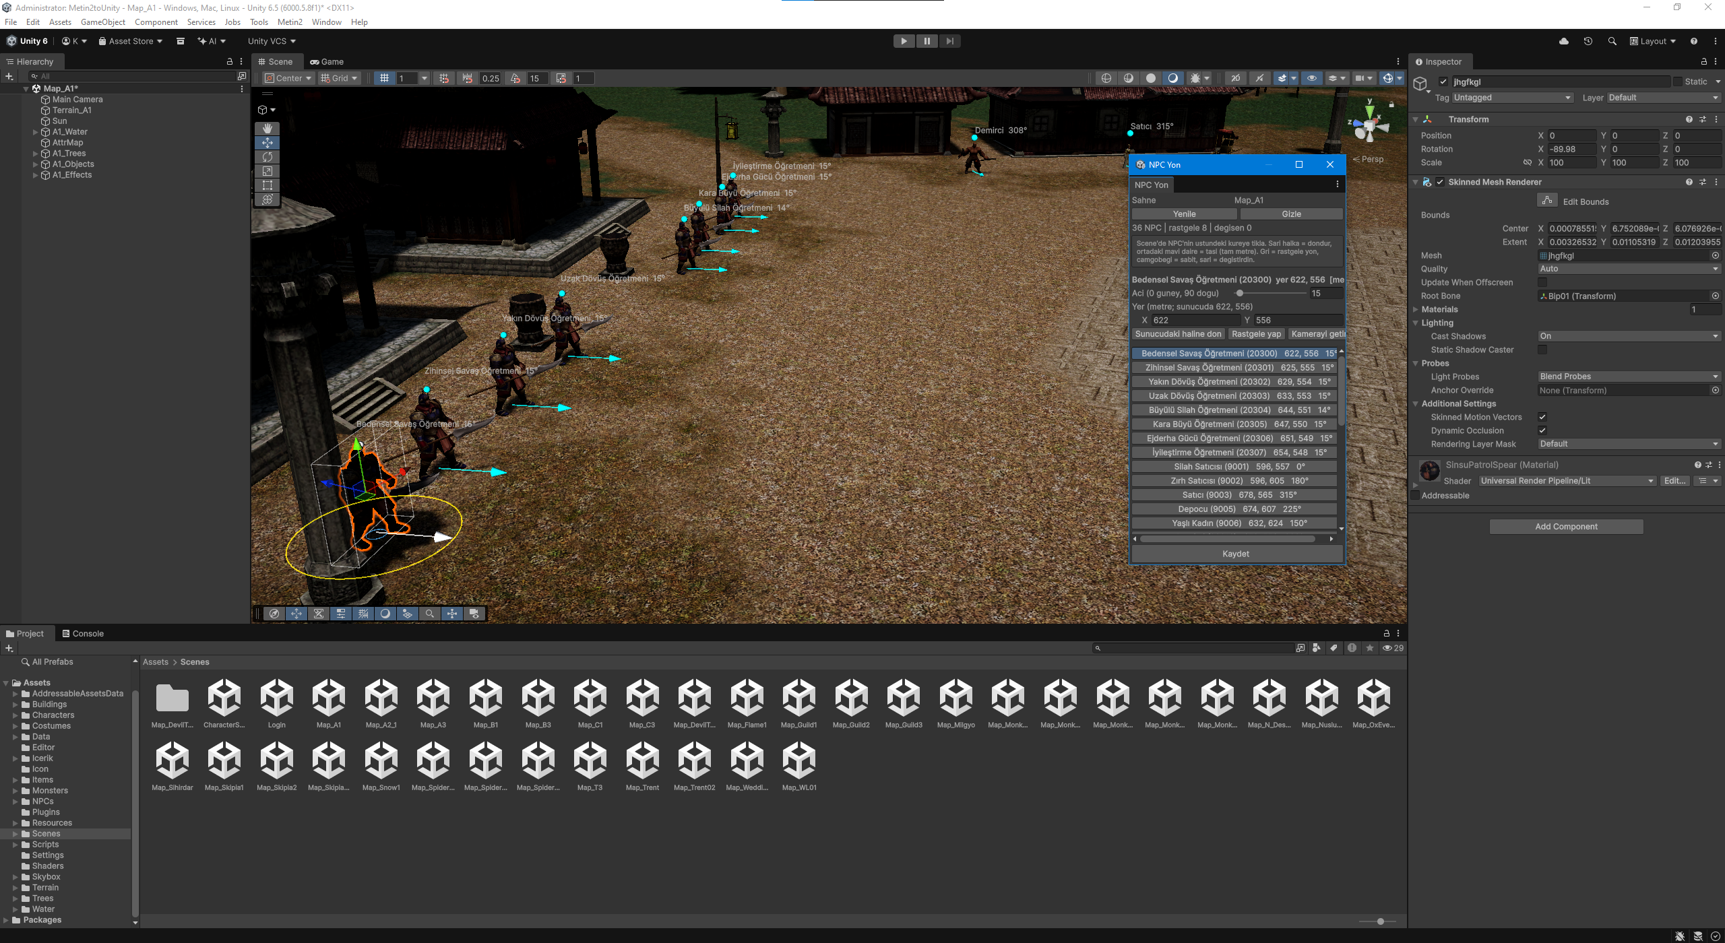The image size is (1725, 943).
Task: Open Undo History icon
Action: (1588, 41)
